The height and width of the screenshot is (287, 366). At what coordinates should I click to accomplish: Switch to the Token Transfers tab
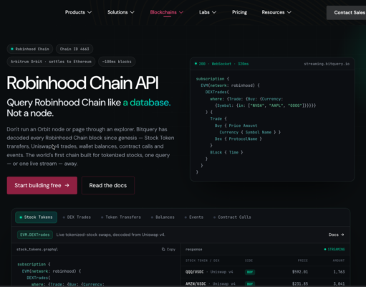pyautogui.click(x=121, y=217)
